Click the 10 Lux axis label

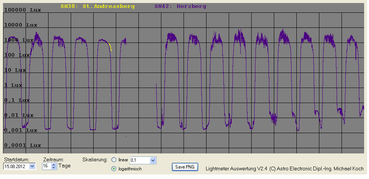[15, 70]
